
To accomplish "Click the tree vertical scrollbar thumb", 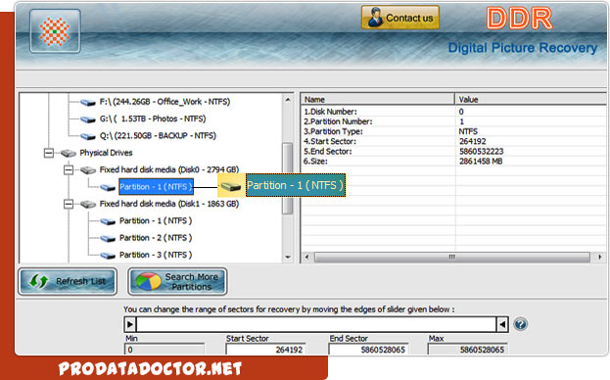I will click(x=288, y=178).
